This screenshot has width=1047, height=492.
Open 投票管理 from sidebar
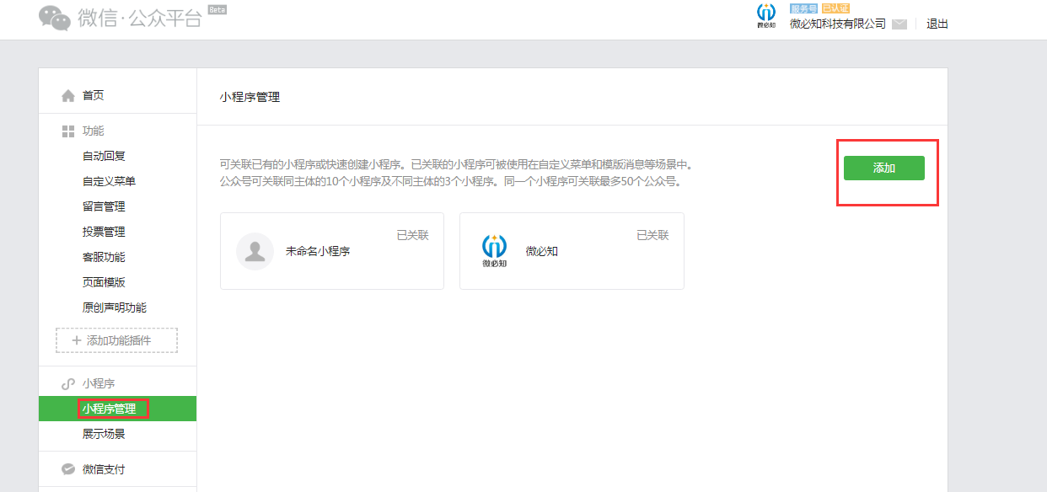[104, 232]
